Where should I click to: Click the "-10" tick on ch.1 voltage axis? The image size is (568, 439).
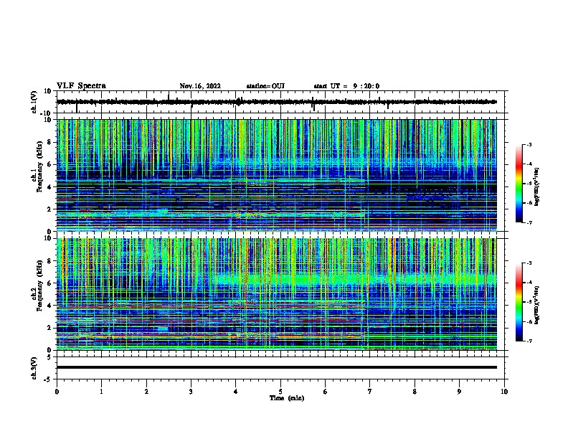47,113
